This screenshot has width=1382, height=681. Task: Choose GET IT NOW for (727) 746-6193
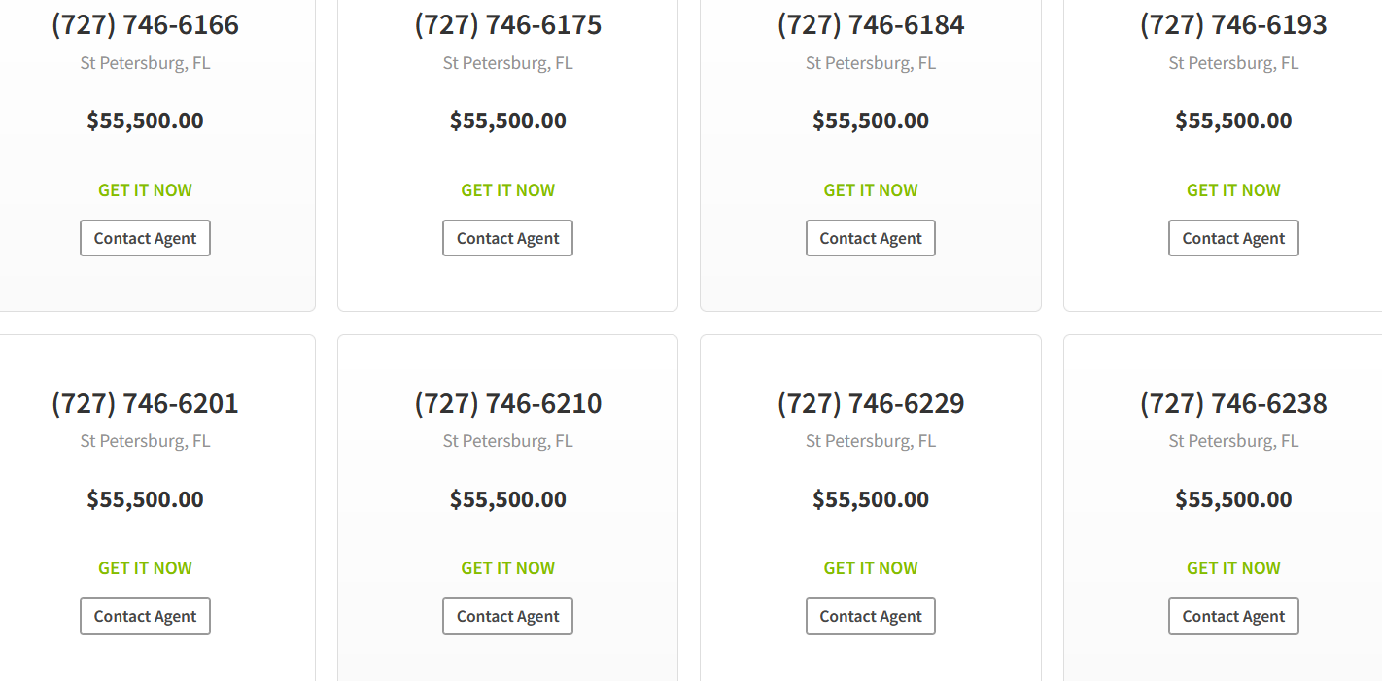pos(1233,190)
